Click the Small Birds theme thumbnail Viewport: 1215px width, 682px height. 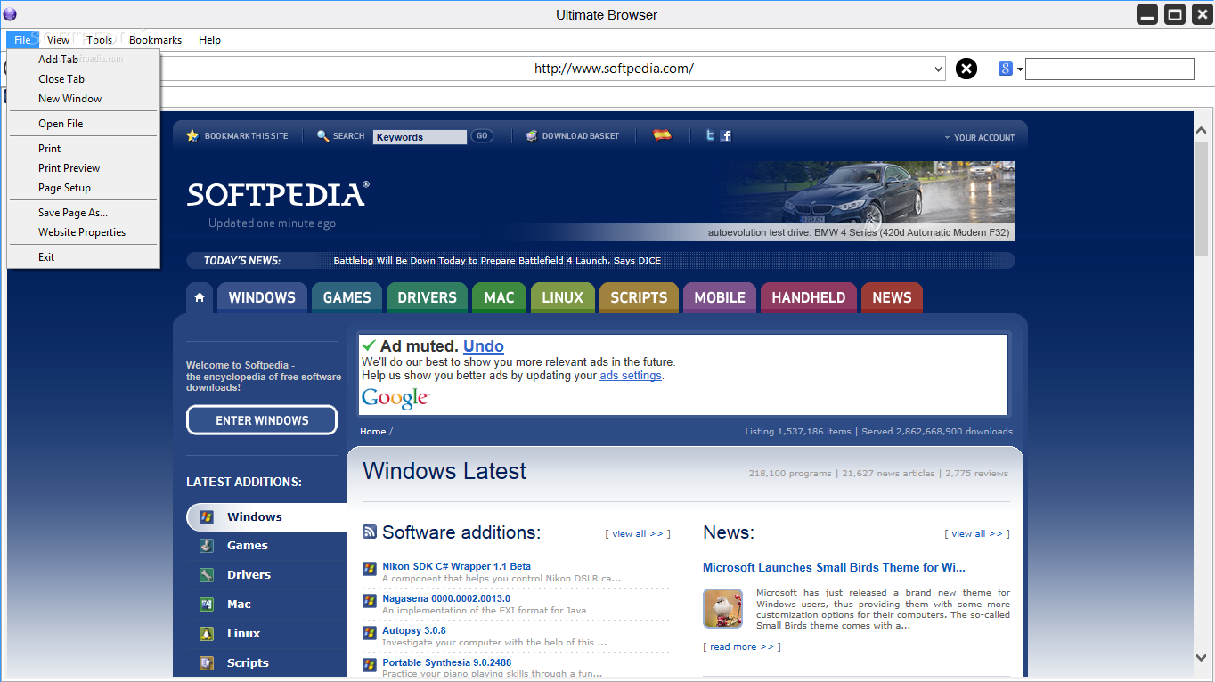click(722, 608)
